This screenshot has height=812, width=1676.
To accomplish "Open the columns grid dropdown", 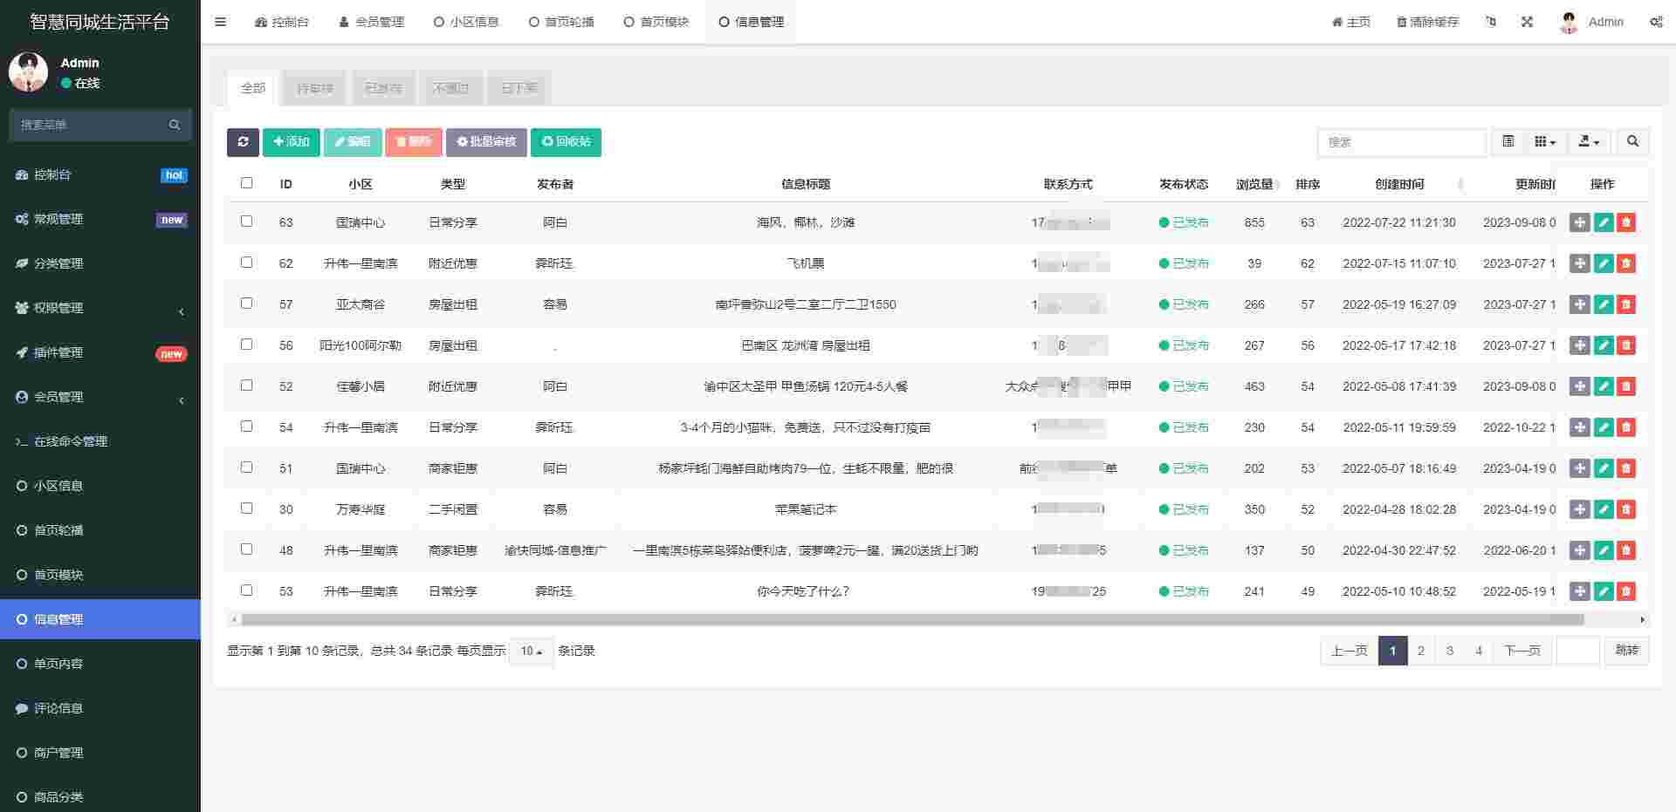I will [x=1545, y=141].
